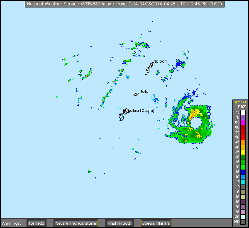The image size is (249, 228).
Task: Click the Hagatna (Guam) label
Action: [x=137, y=111]
